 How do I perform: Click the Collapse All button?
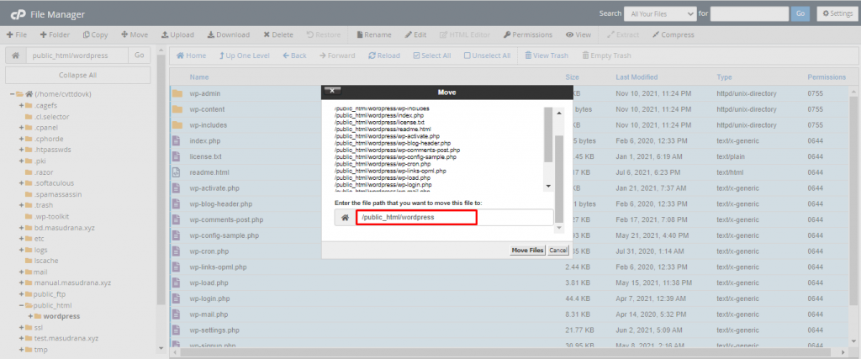[x=77, y=75]
